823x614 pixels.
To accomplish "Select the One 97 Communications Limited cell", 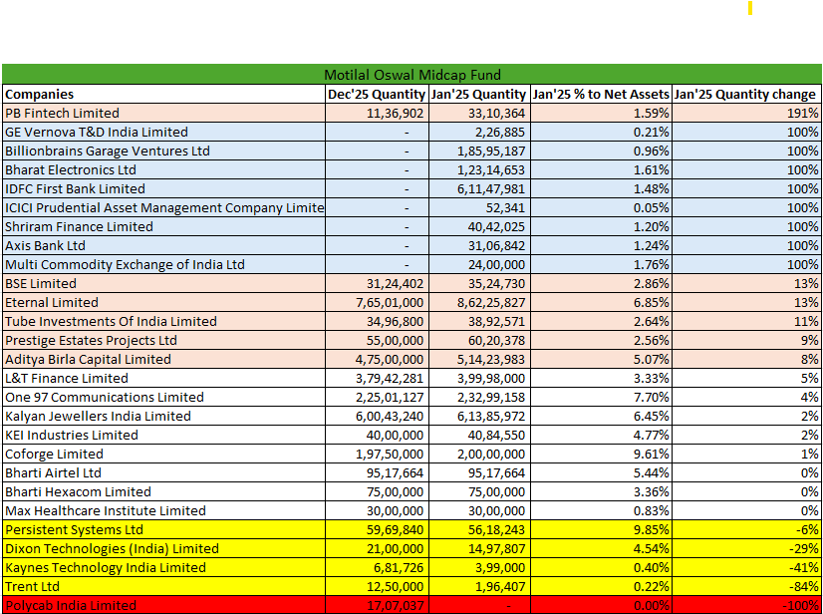I will 163,397.
